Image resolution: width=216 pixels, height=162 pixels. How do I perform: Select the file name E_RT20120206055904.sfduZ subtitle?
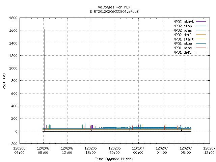pos(114,11)
